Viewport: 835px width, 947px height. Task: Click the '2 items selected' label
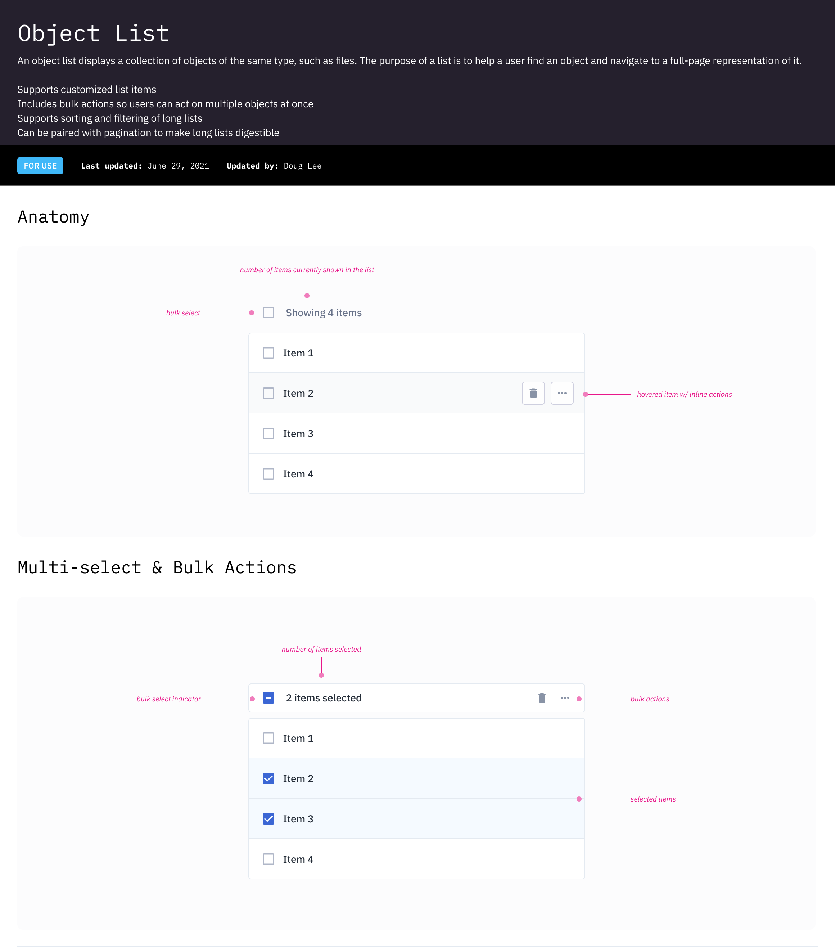[323, 698]
